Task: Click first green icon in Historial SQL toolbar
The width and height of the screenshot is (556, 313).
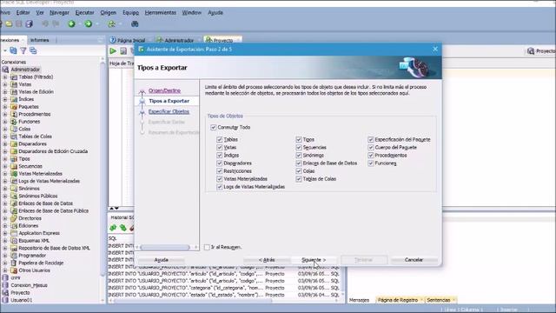Action: tap(113, 228)
